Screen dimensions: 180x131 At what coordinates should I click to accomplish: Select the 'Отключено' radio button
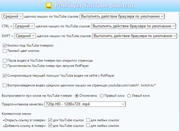click(77, 96)
